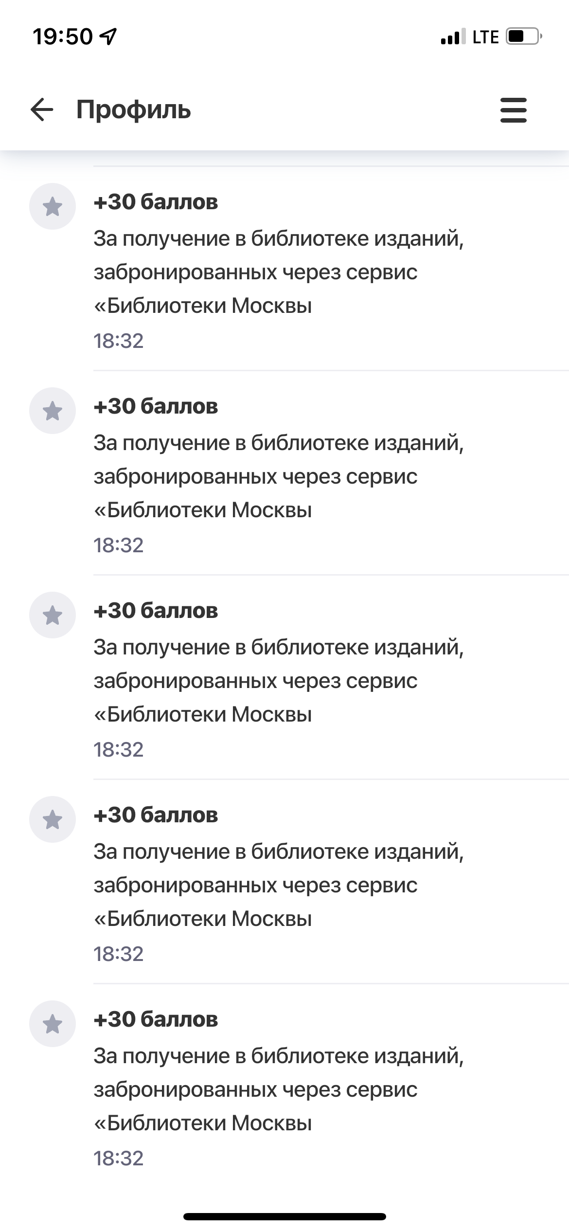Screen dimensions: 569x1232
Task: Tap the star icon of the fourth entry
Action: tap(53, 819)
